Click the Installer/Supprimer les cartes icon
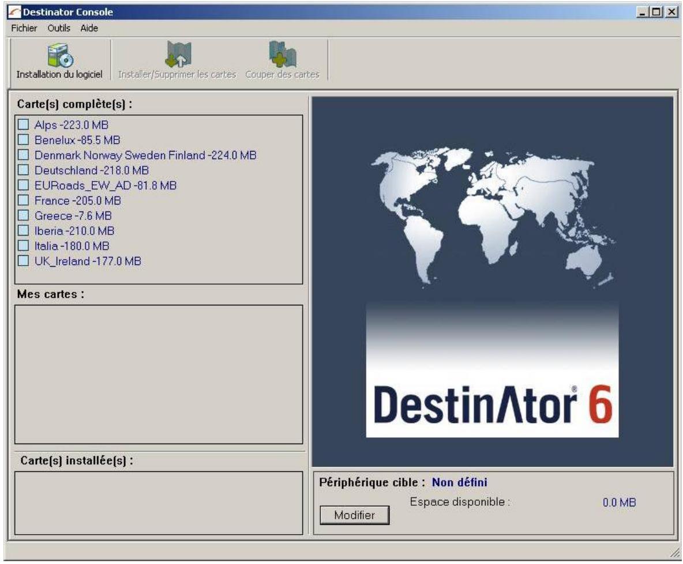 point(178,55)
